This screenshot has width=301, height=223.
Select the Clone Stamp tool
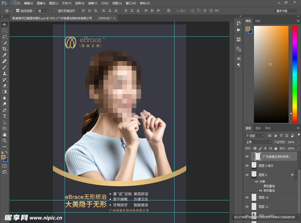(x=4, y=73)
